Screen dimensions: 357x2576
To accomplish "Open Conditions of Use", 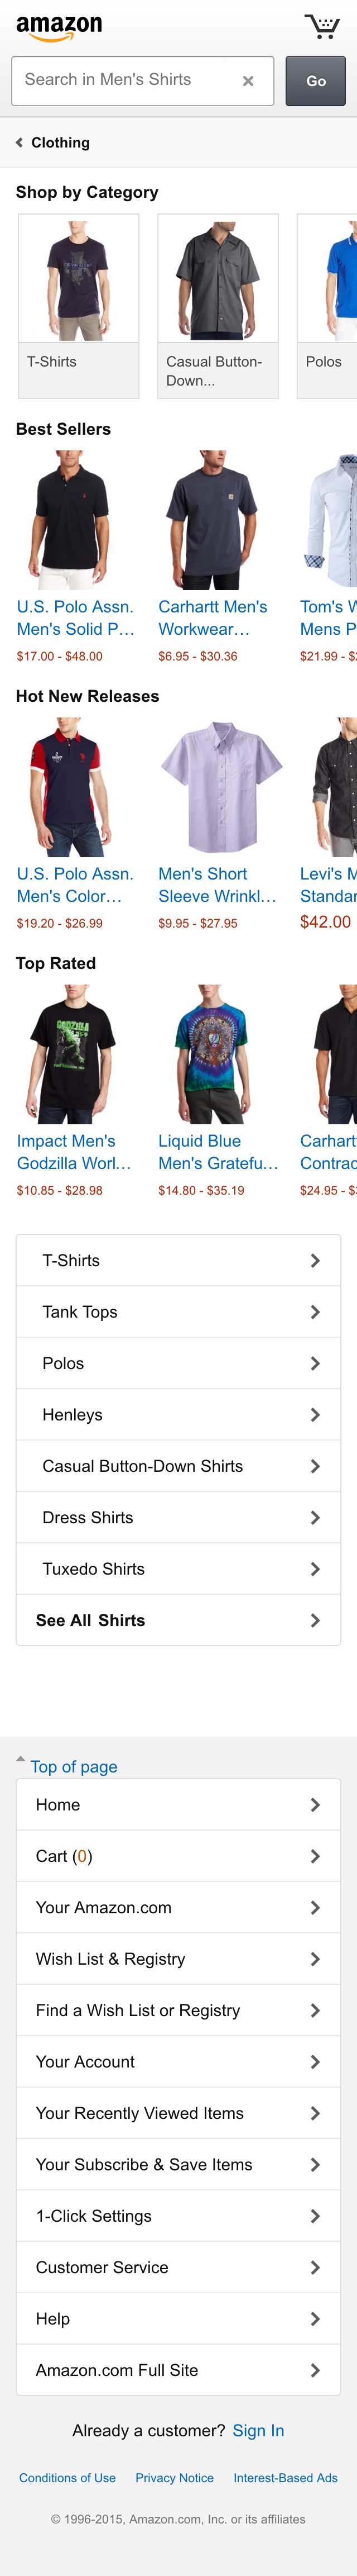I will [x=66, y=2477].
